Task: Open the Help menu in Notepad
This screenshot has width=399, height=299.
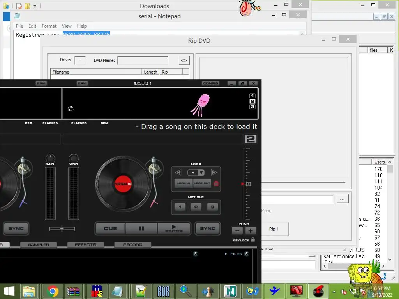Action: click(82, 26)
